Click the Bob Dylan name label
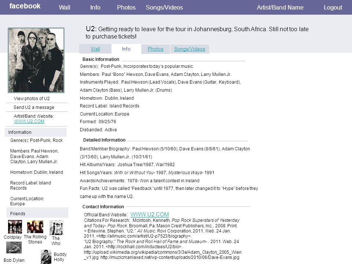 point(14,260)
